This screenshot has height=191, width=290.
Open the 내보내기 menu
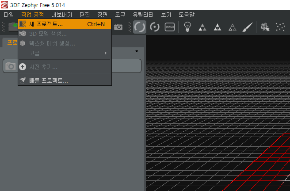click(x=61, y=15)
